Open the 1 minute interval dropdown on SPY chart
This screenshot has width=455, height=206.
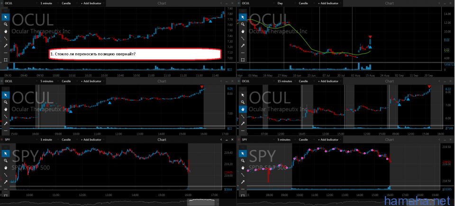pos(49,140)
